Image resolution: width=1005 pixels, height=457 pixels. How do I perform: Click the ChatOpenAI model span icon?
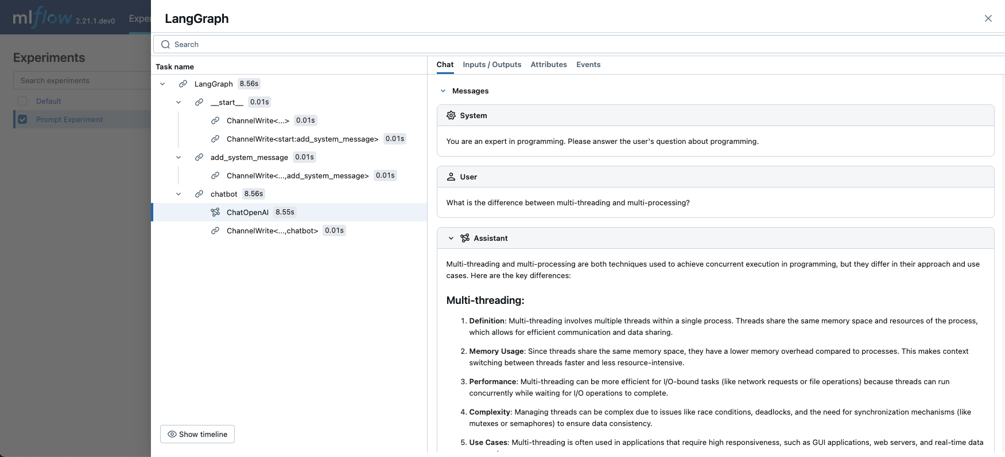tap(215, 212)
